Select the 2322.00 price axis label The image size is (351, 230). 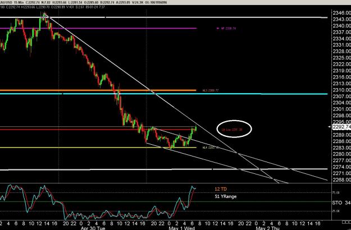(x=342, y=65)
